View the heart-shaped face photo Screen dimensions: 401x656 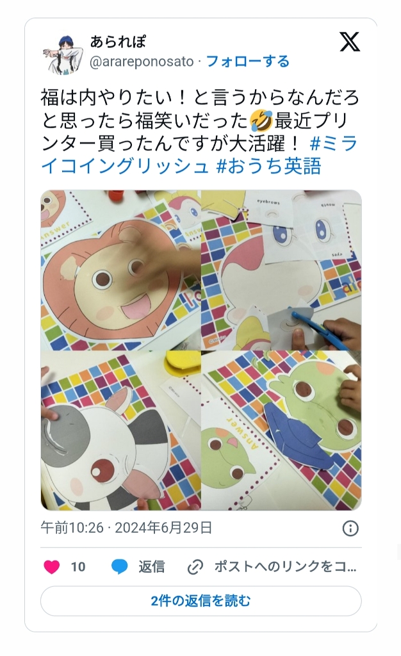[x=120, y=270]
